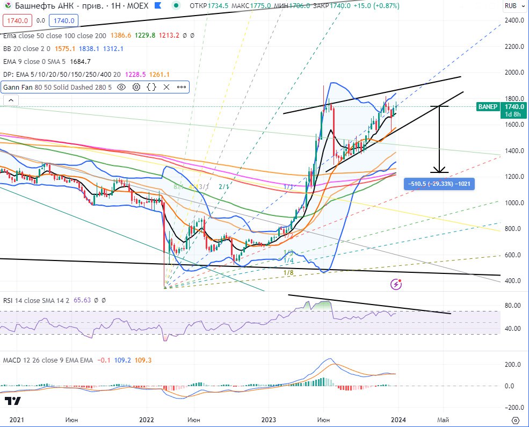Select the RSI 14 close SMA 14 legend
The height and width of the screenshot is (427, 529).
point(36,300)
